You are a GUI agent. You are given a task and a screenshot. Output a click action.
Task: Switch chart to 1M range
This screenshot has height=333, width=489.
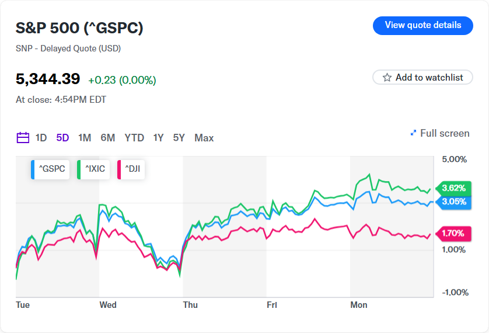[x=85, y=138]
